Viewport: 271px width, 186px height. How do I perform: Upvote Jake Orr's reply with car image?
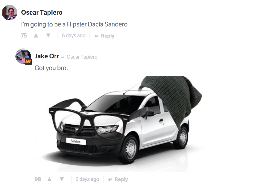pyautogui.click(x=49, y=179)
